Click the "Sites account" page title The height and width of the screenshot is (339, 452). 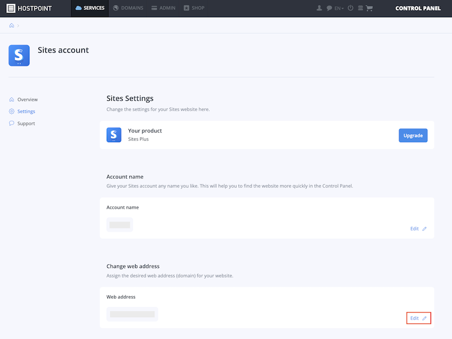(x=63, y=50)
